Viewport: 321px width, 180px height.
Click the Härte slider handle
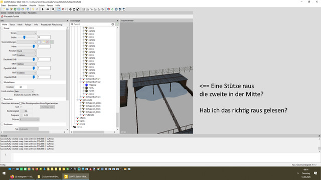(34, 46)
